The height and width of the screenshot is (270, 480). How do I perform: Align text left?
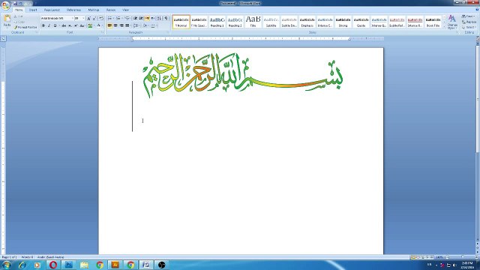point(109,25)
